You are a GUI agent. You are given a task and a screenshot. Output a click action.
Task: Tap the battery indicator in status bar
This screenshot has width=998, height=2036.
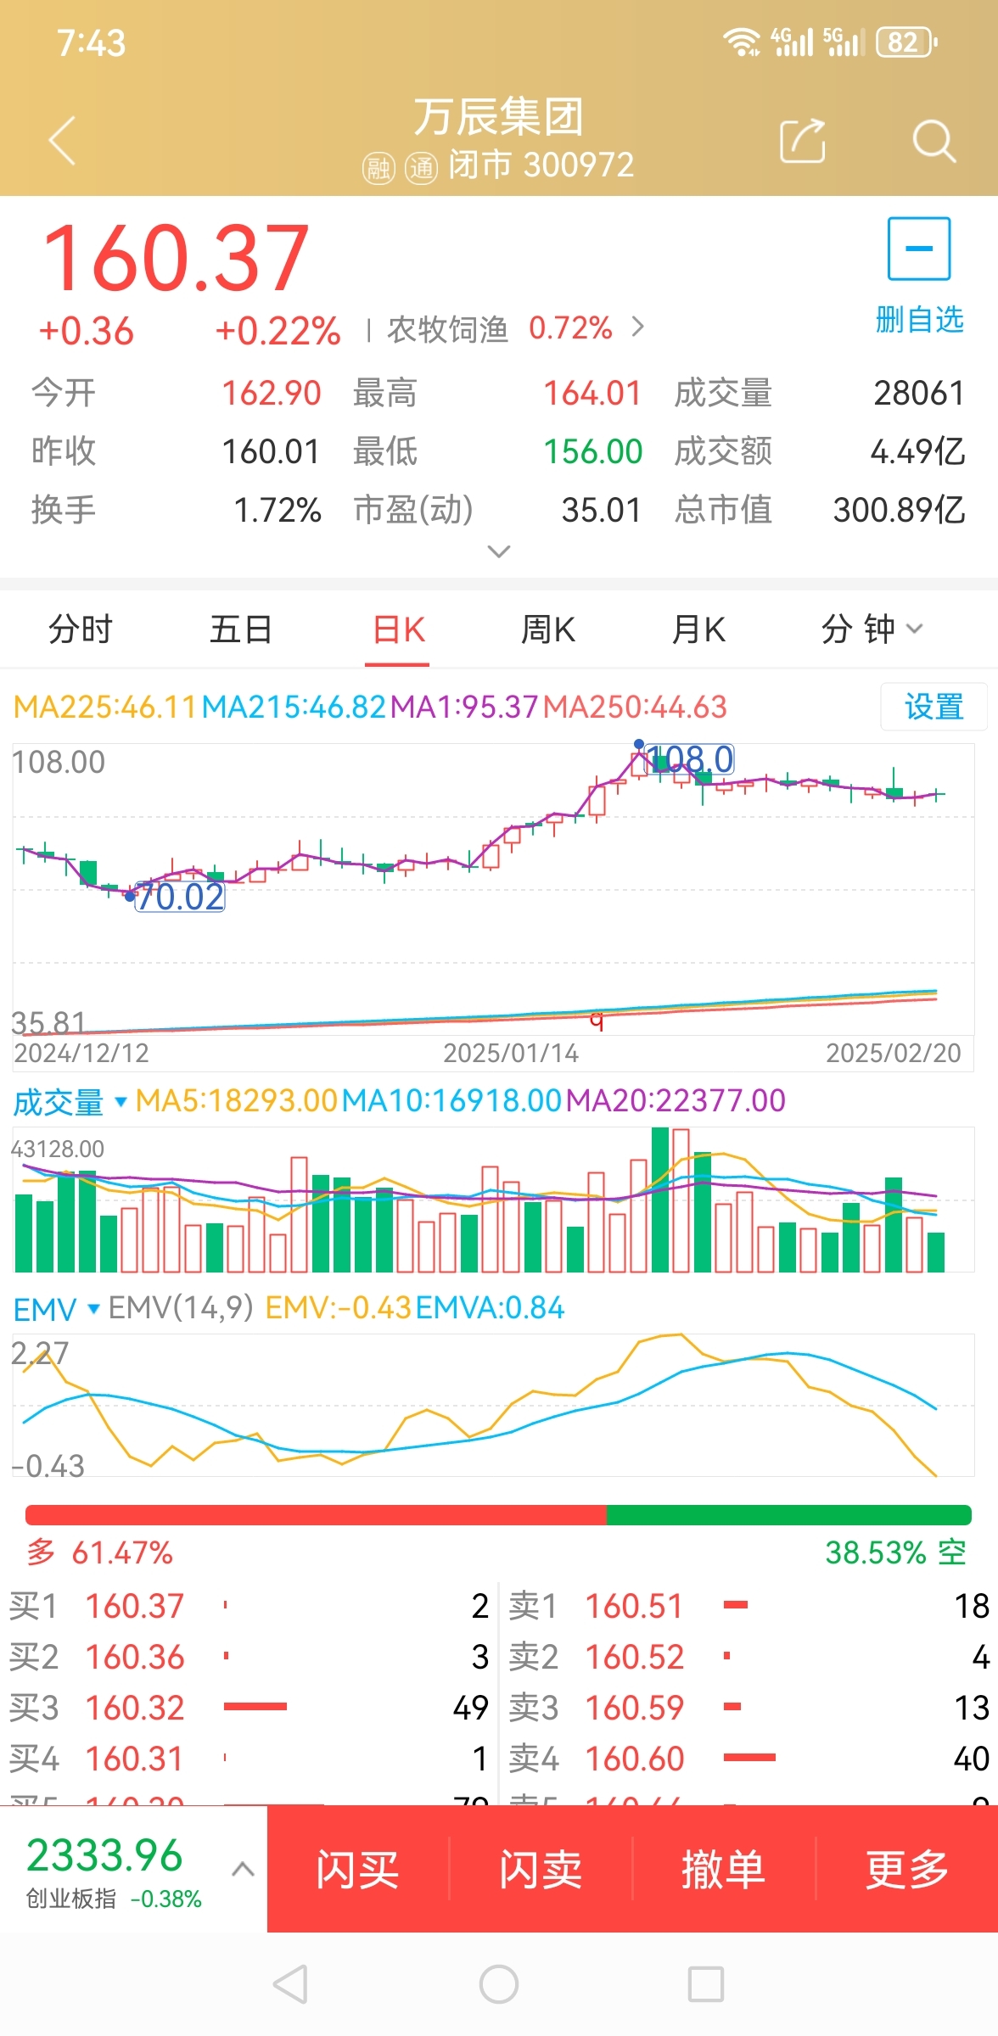pos(906,42)
